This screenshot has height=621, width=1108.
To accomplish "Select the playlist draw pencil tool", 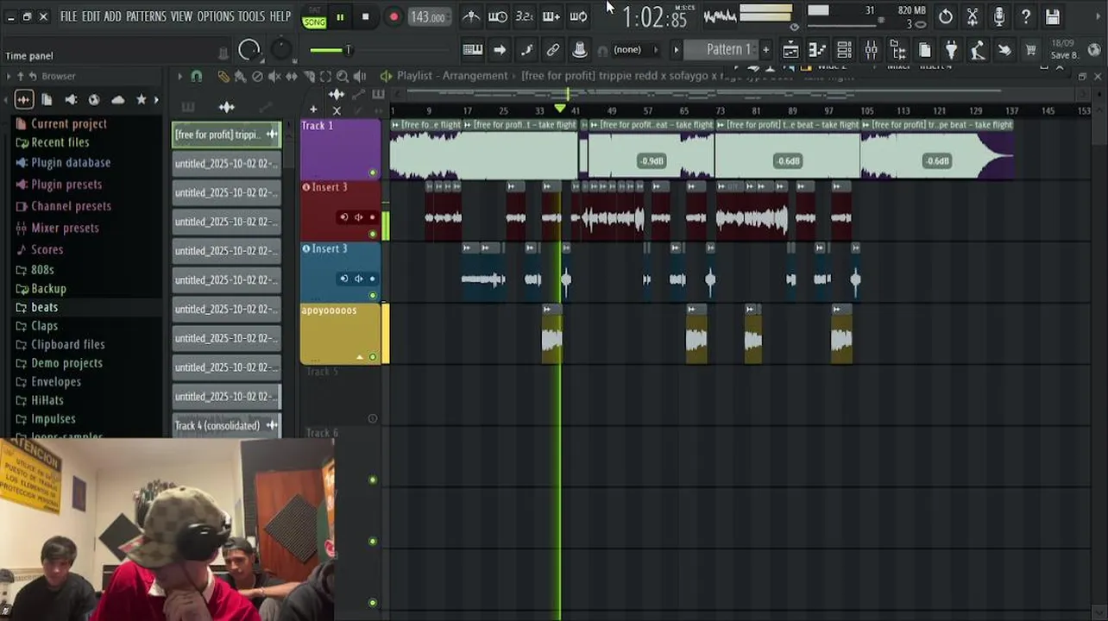I will point(223,77).
